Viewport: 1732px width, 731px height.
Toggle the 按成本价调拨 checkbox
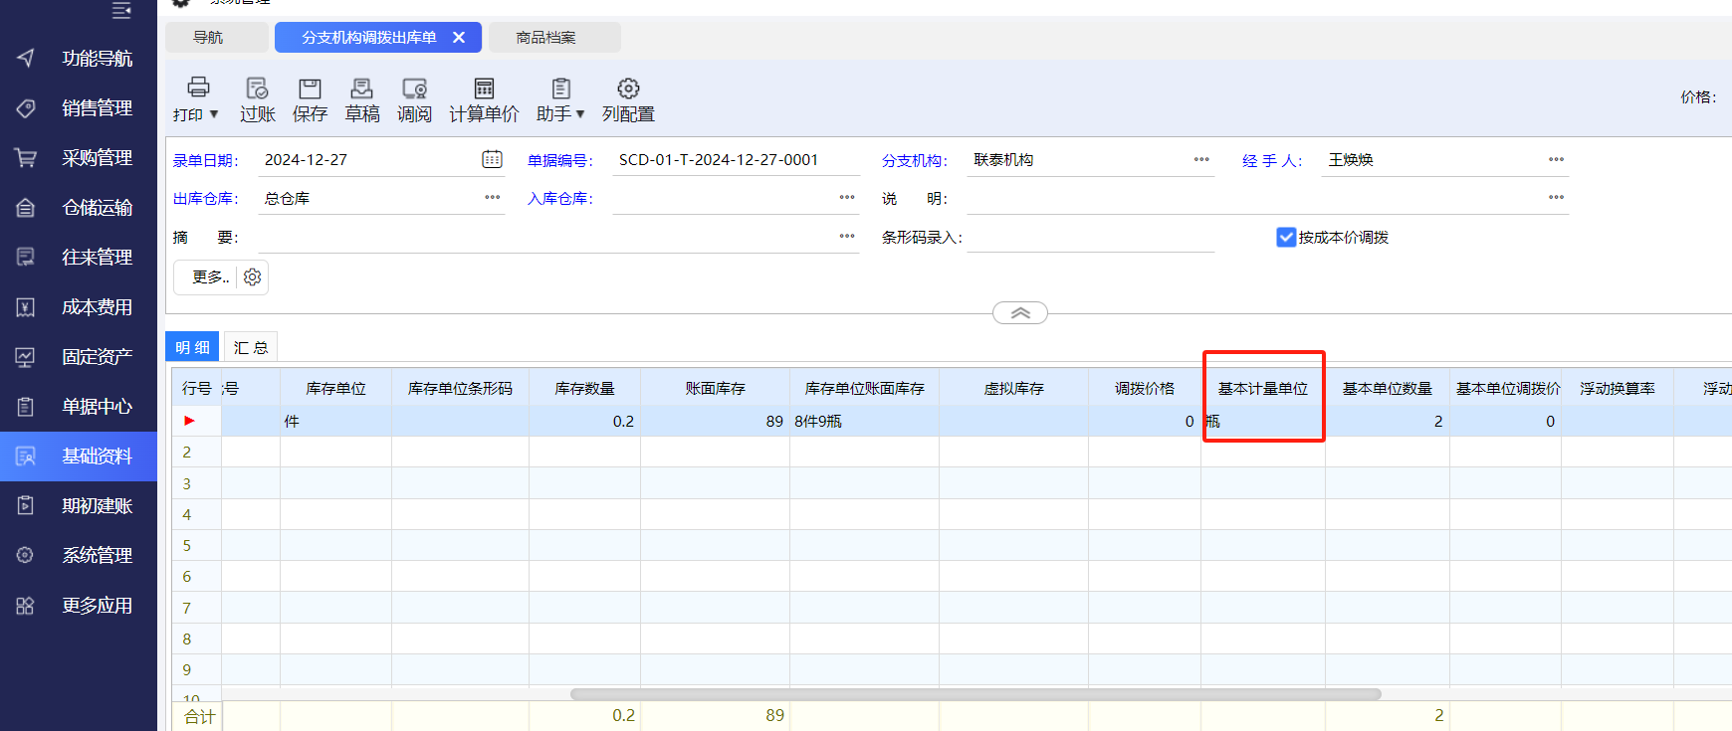[1286, 237]
